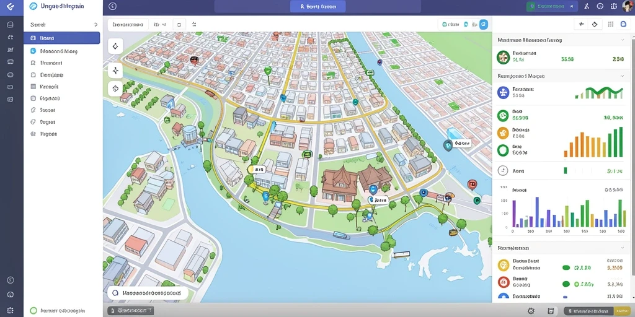
Task: Open the grid dots apps icon
Action: [611, 24]
